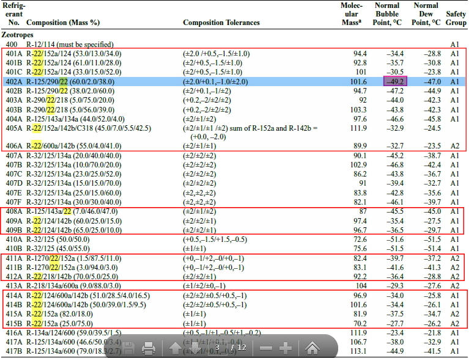The height and width of the screenshot is (358, 469).
Task: Click 411A tolerance '(+0,–1/+2,–0/+0,–1)'
Action: coord(213,258)
